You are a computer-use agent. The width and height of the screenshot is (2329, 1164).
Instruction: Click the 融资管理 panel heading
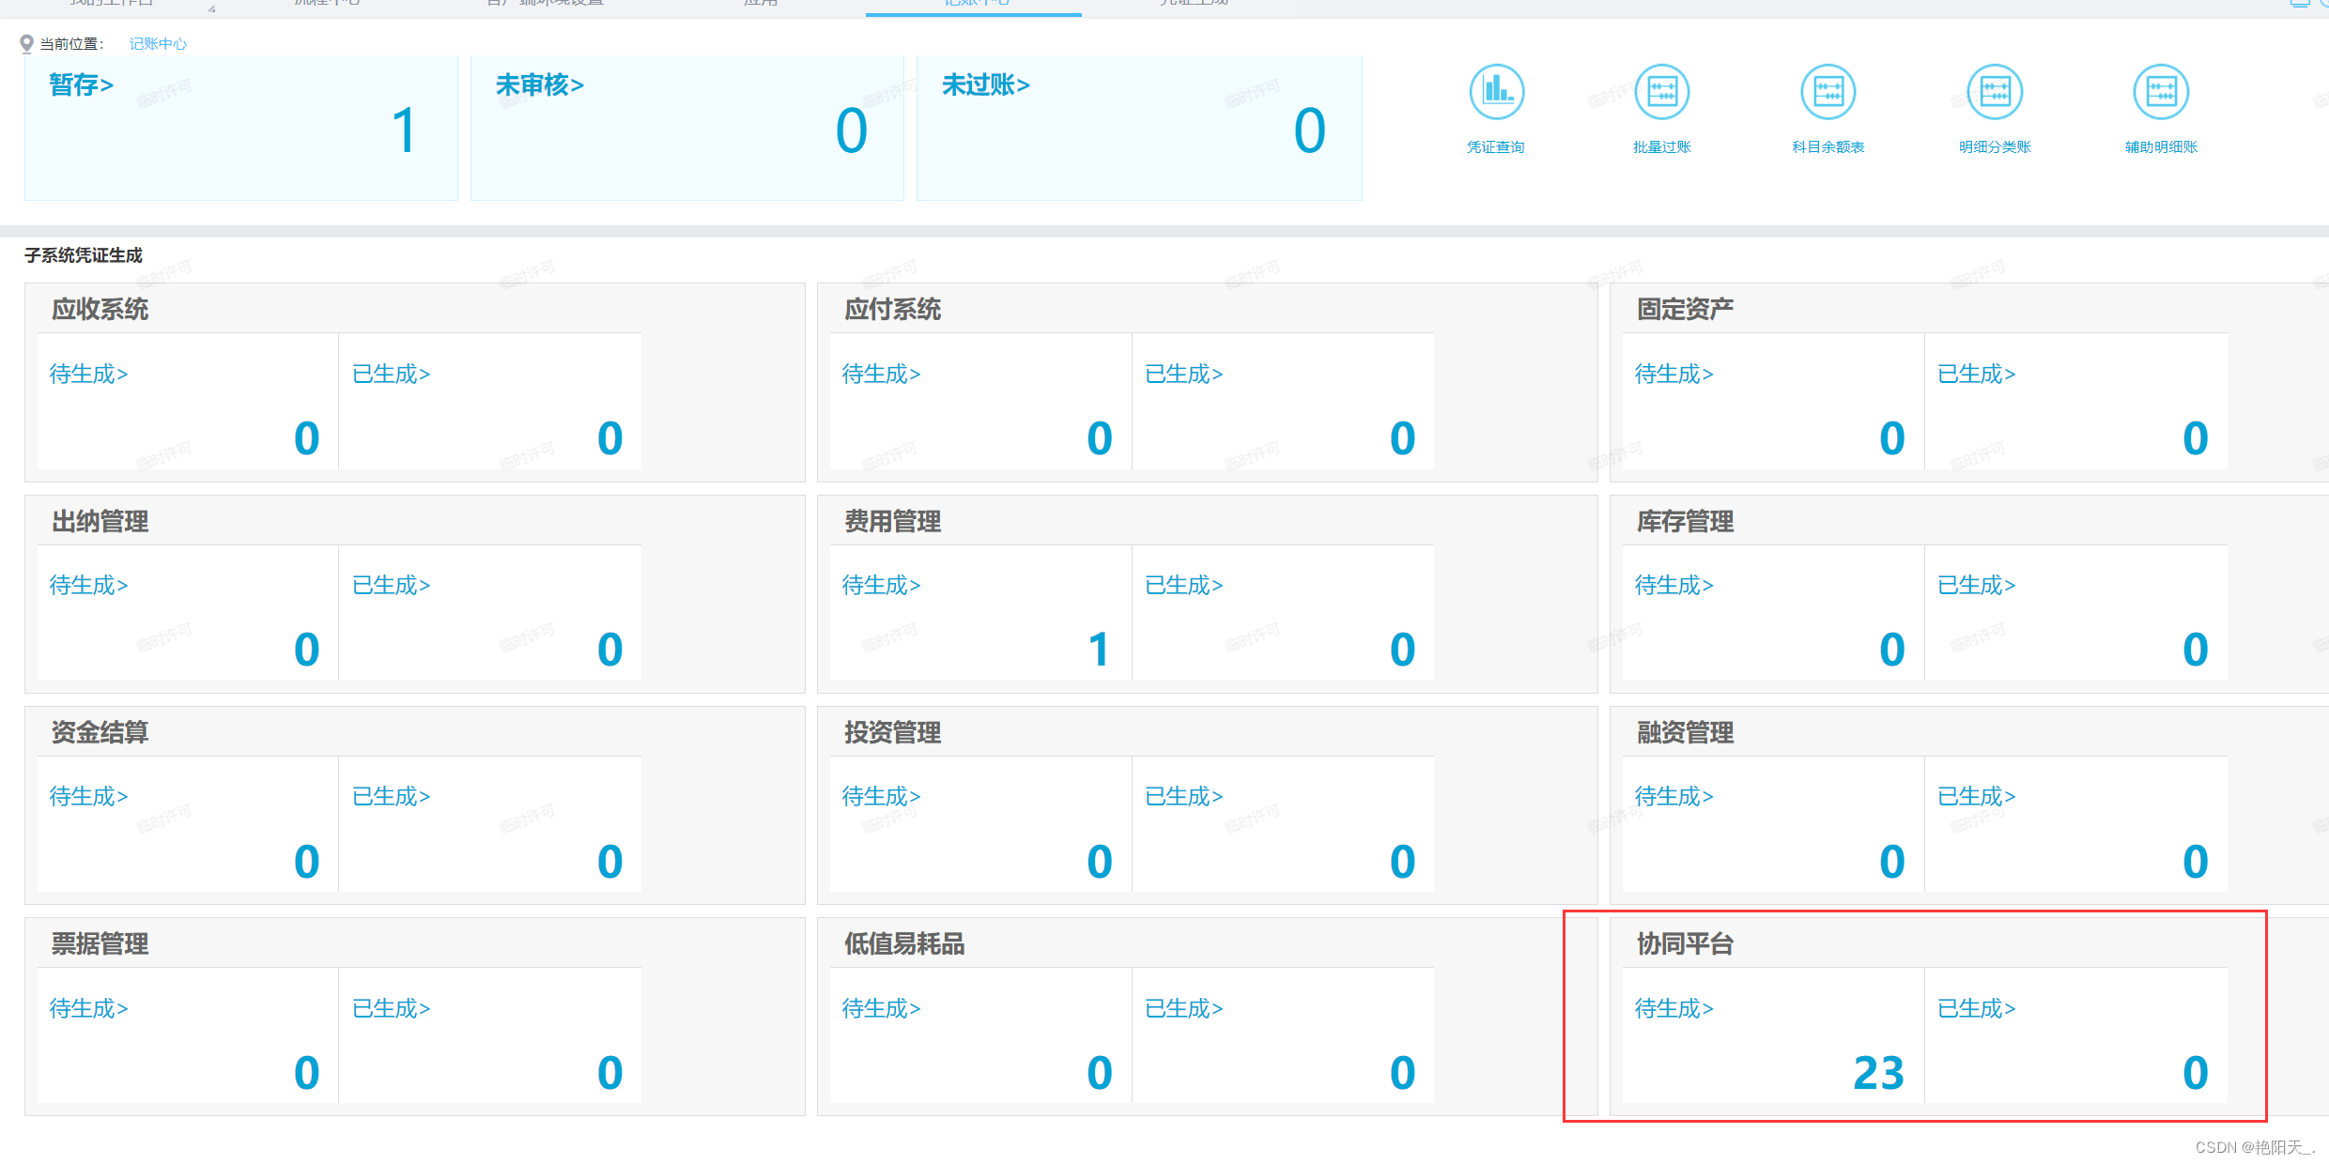click(1686, 733)
